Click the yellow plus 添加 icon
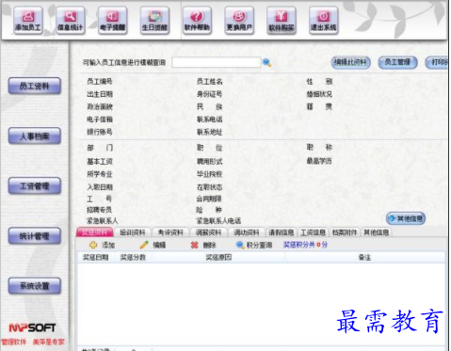This screenshot has height=351, width=451. (93, 245)
